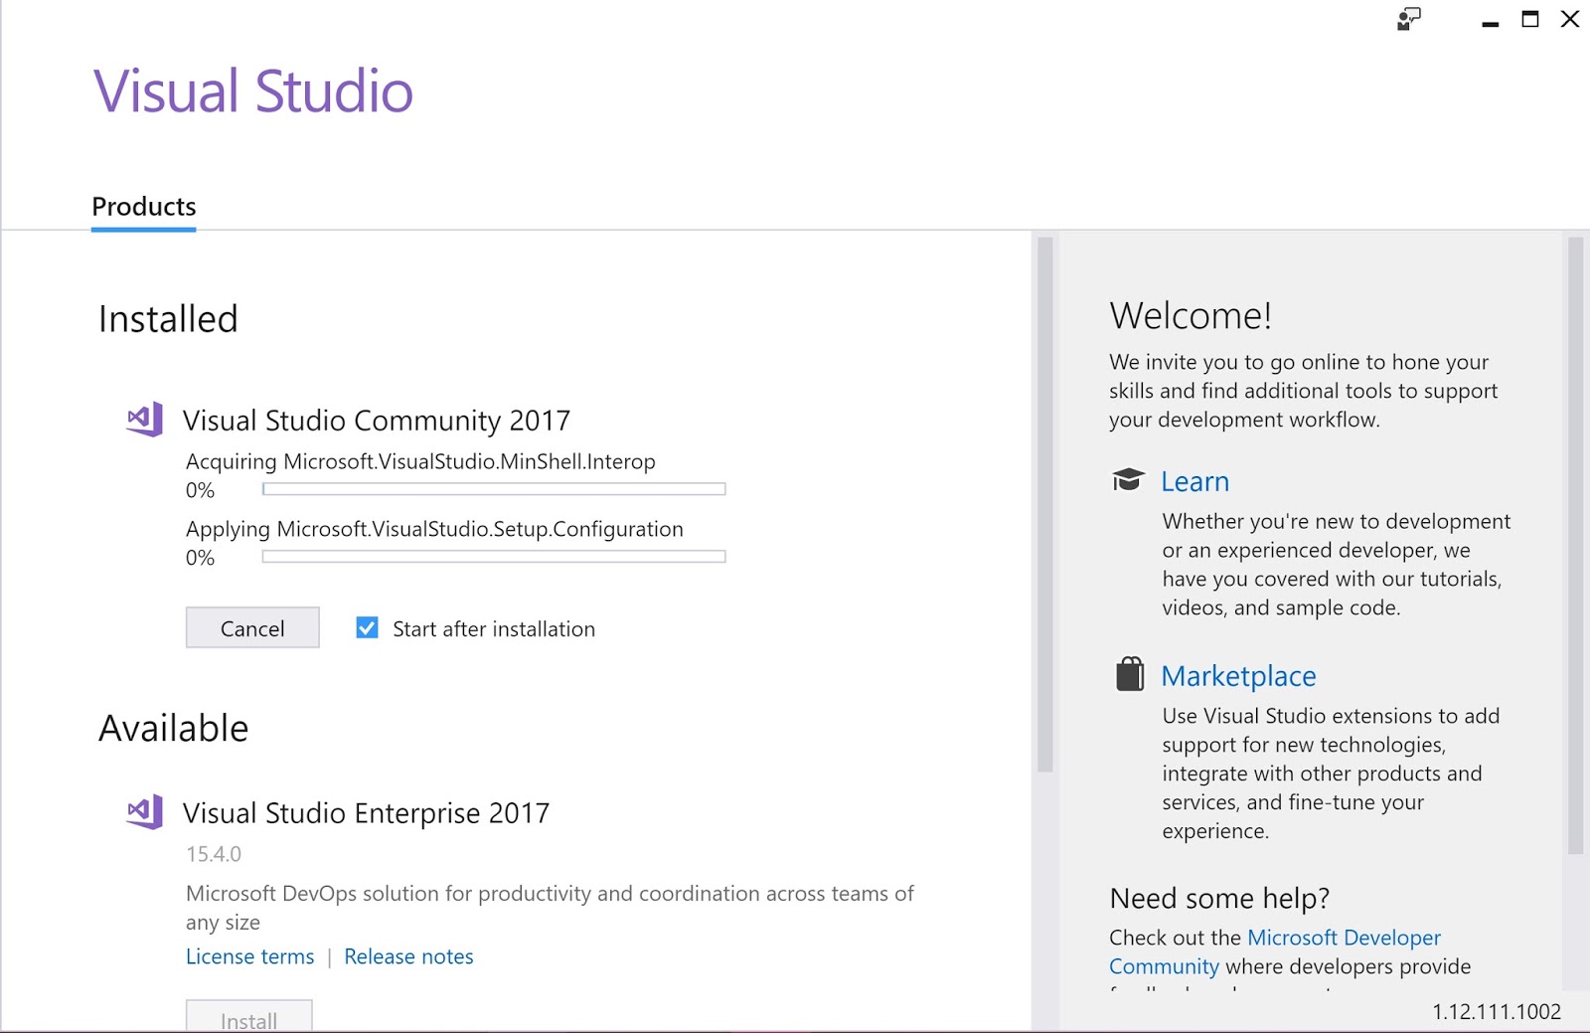Screen dimensions: 1590x1033
Task: Click the Install button for Enterprise 2017
Action: click(249, 1016)
